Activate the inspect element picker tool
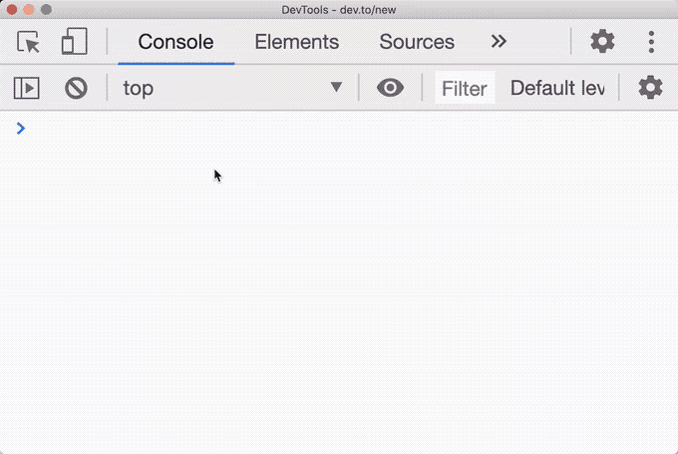Image resolution: width=678 pixels, height=454 pixels. tap(28, 42)
